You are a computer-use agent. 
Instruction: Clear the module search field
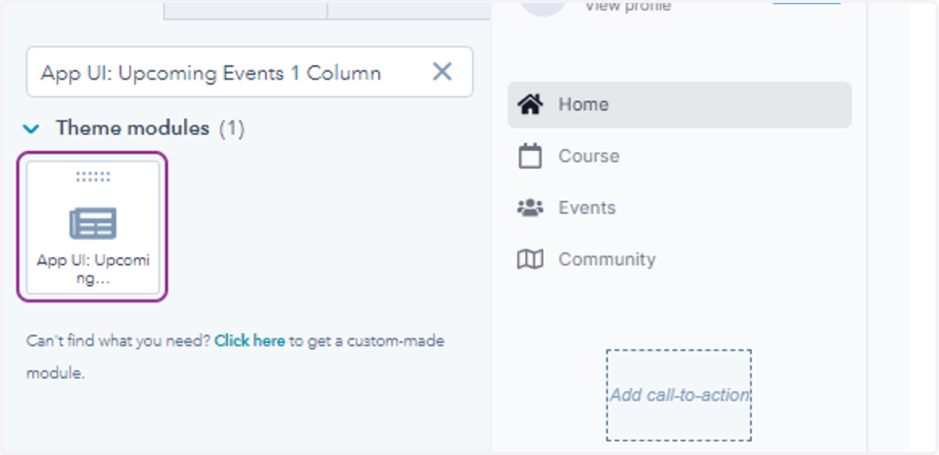(x=442, y=72)
